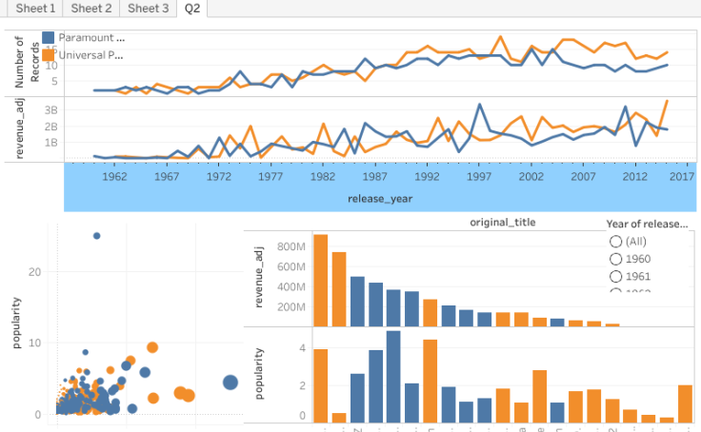Click the tallest blue popularity bar
This screenshot has height=432, width=701.
pos(393,377)
